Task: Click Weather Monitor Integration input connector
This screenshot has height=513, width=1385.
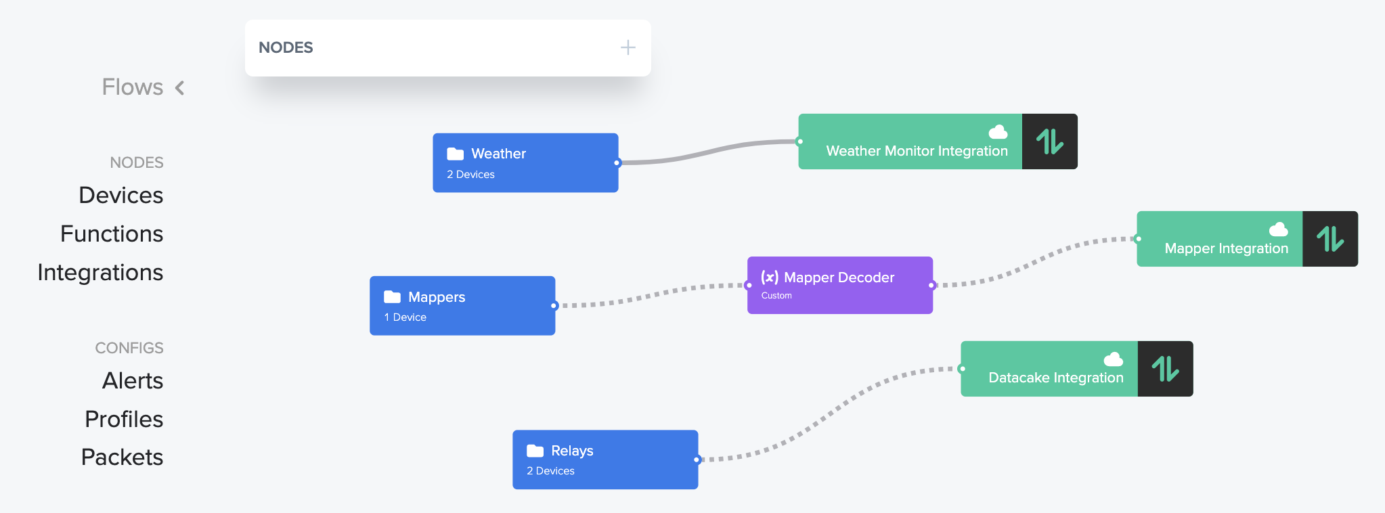Action: click(x=800, y=141)
